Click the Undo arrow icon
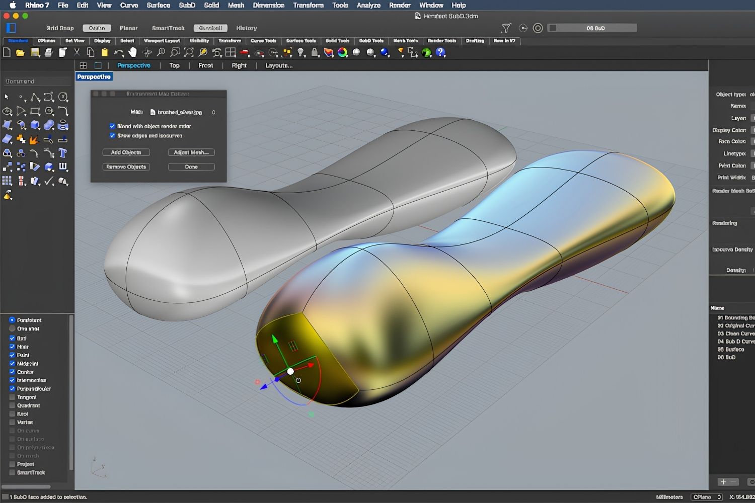Image resolution: width=755 pixels, height=503 pixels. coord(119,52)
